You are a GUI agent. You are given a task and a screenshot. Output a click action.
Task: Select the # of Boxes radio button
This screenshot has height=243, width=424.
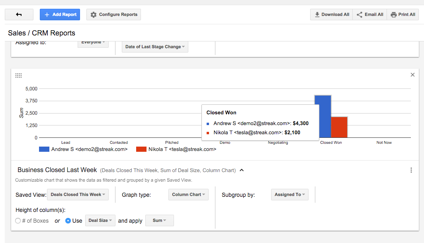pyautogui.click(x=18, y=221)
